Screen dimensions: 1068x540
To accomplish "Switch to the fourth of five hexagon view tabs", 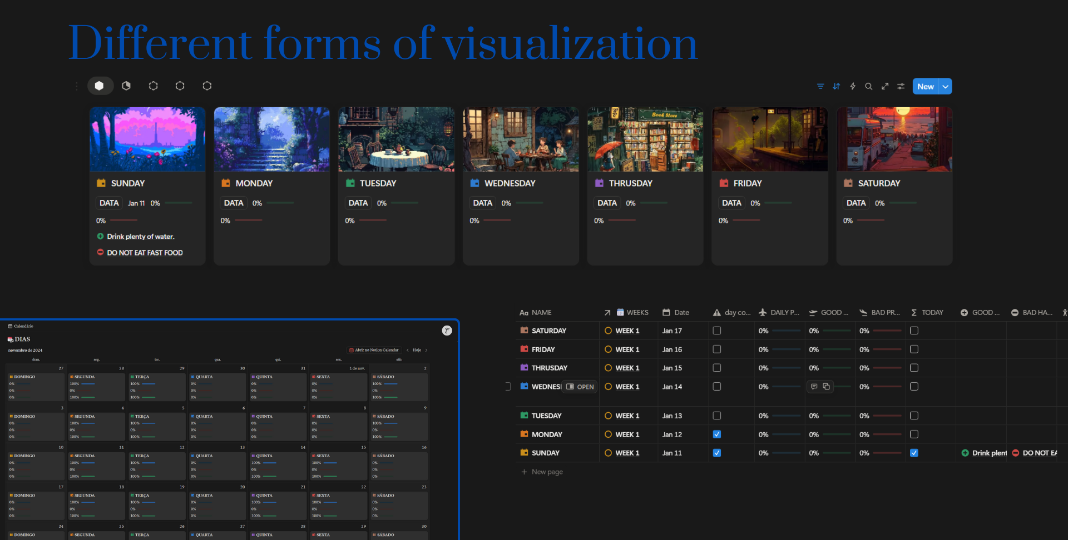I will pyautogui.click(x=180, y=86).
